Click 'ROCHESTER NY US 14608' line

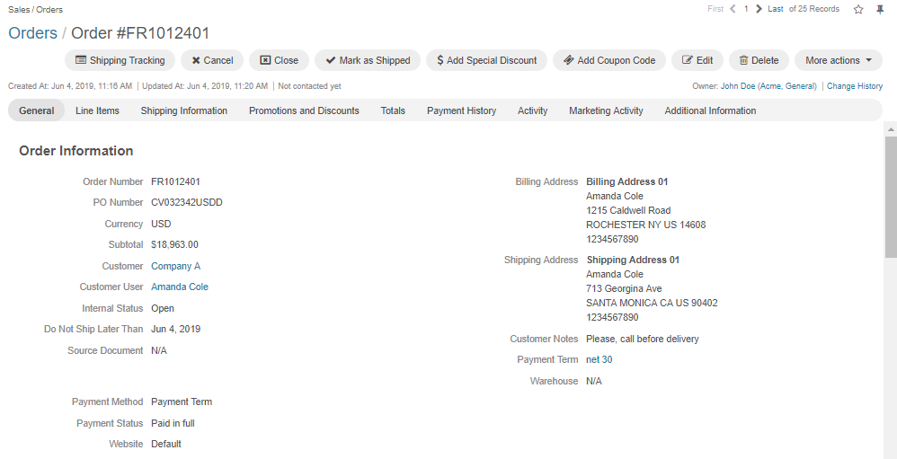[646, 225]
